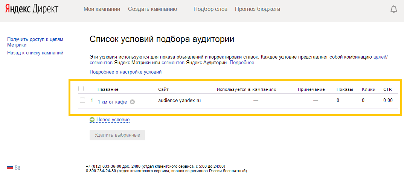Click the Russian flag icon in footer
Viewport: 404px width, 182px height.
pyautogui.click(x=10, y=167)
